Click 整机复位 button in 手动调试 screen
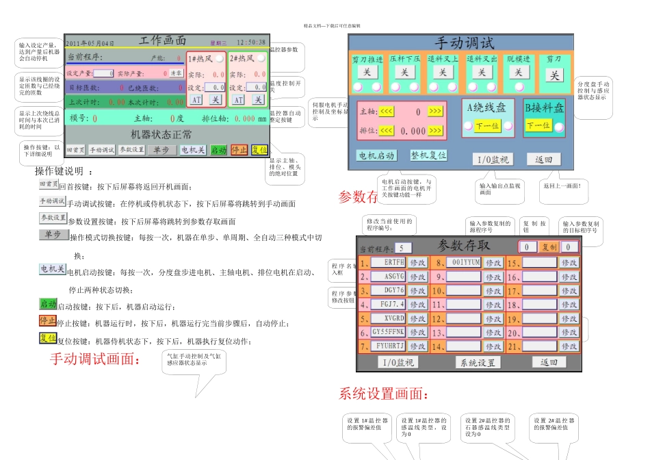This screenshot has height=460, width=650. (428, 155)
